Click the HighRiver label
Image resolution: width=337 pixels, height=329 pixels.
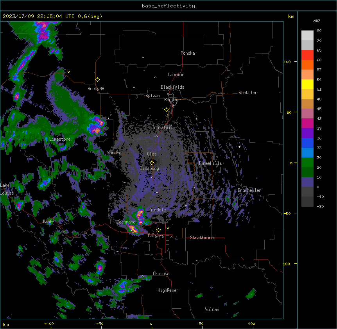pyautogui.click(x=168, y=290)
